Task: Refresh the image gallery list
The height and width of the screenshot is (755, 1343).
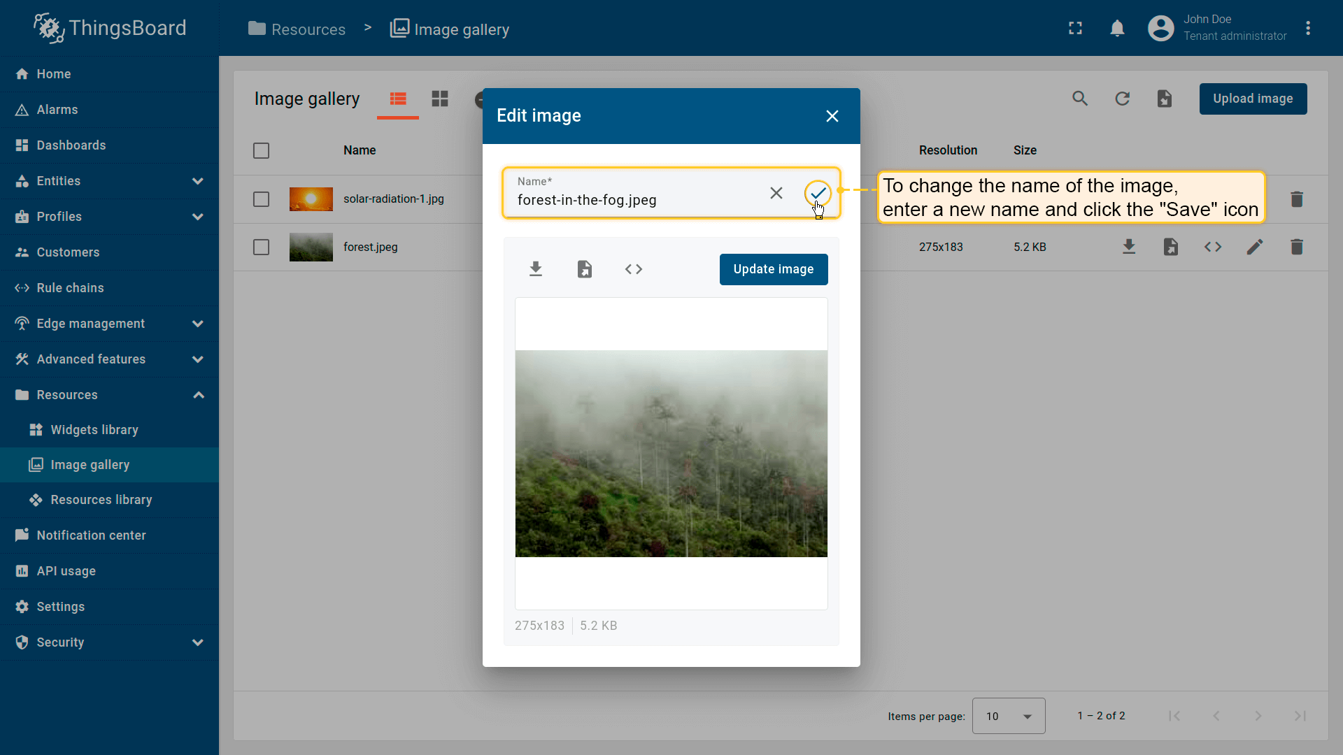Action: click(1122, 99)
